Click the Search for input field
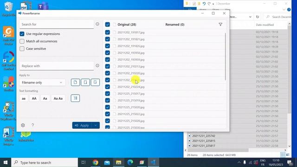Viewport: 297px width, 167px height. coord(57,24)
